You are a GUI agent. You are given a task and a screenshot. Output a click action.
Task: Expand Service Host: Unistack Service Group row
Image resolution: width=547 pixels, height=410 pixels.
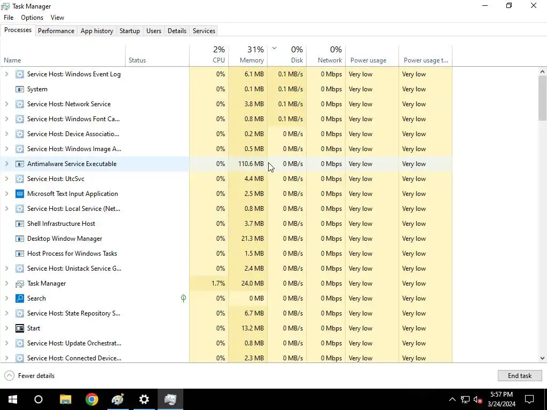click(6, 269)
